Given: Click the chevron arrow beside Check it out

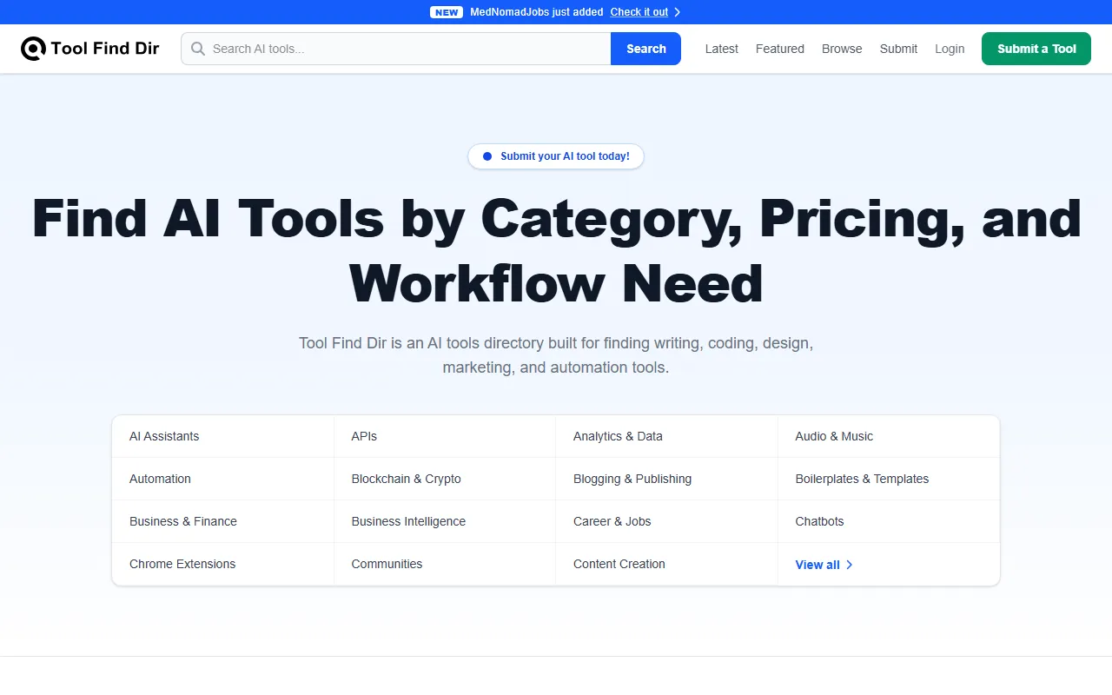Looking at the screenshot, I should pyautogui.click(x=678, y=12).
